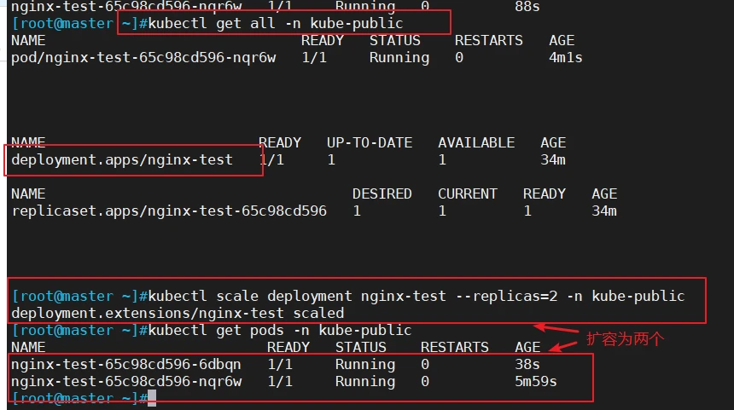The height and width of the screenshot is (410, 734).
Task: Click the RESTARTS header in the bottom table
Action: point(454,347)
